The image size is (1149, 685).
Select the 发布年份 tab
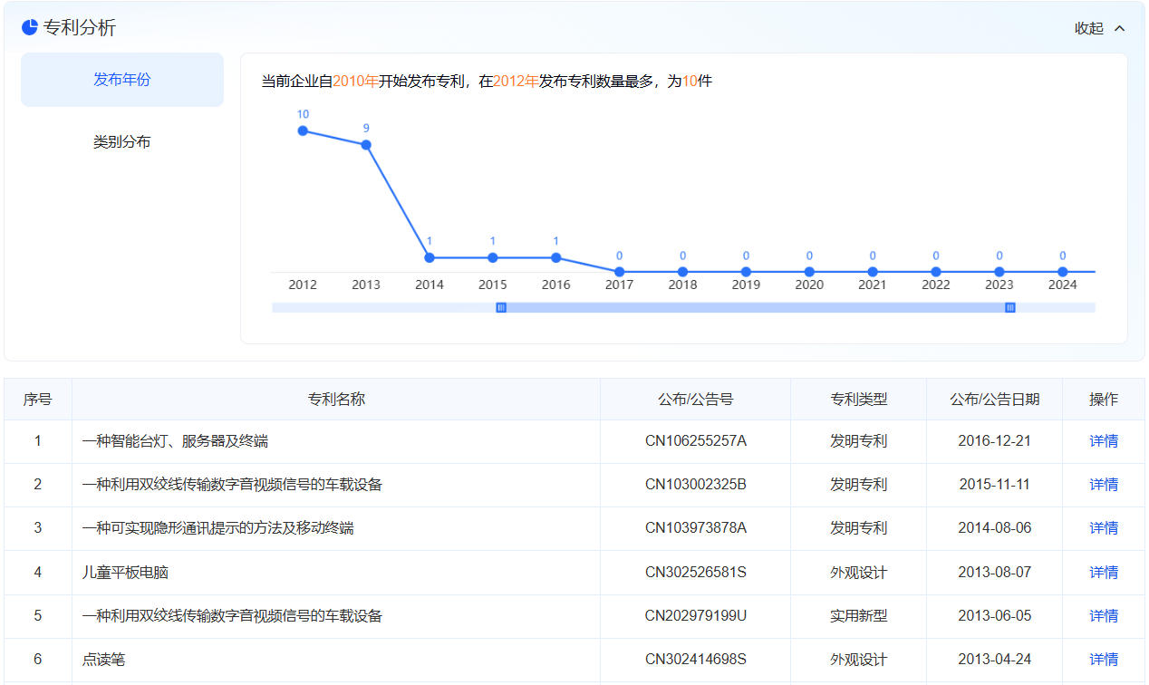tap(122, 80)
